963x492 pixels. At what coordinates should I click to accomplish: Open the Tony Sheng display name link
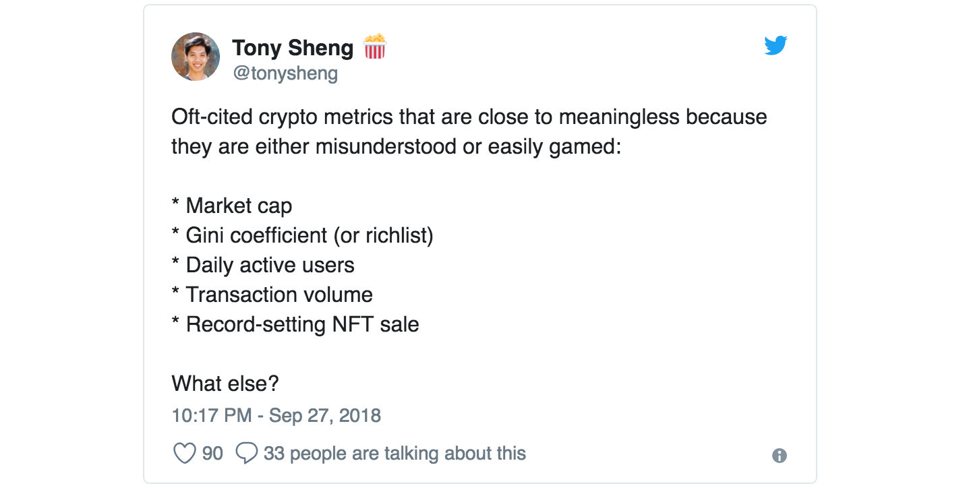[293, 48]
